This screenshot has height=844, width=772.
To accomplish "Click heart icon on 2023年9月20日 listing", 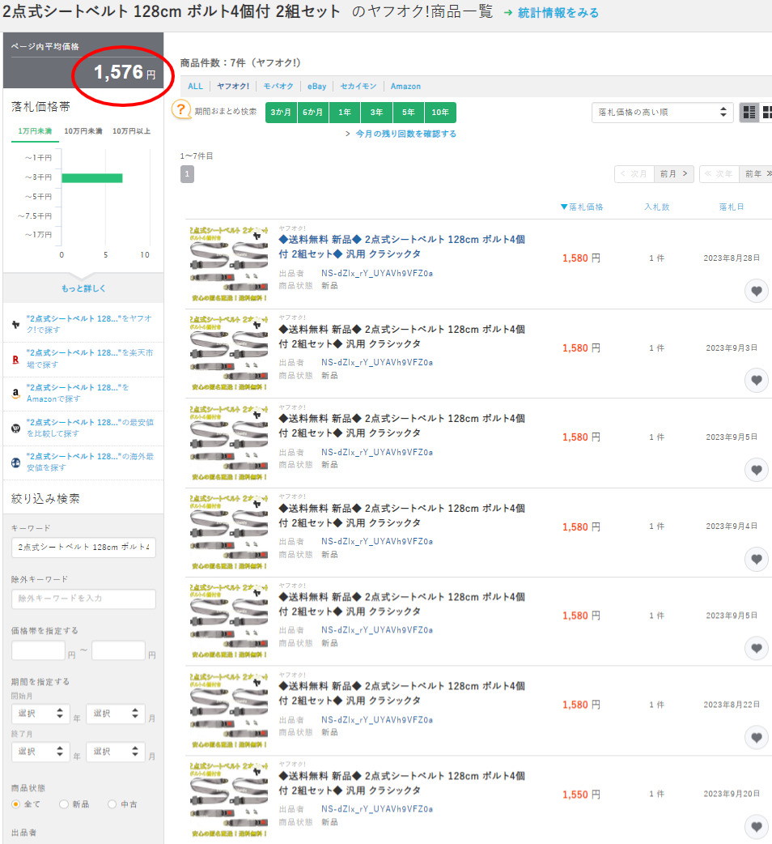I will point(756,827).
